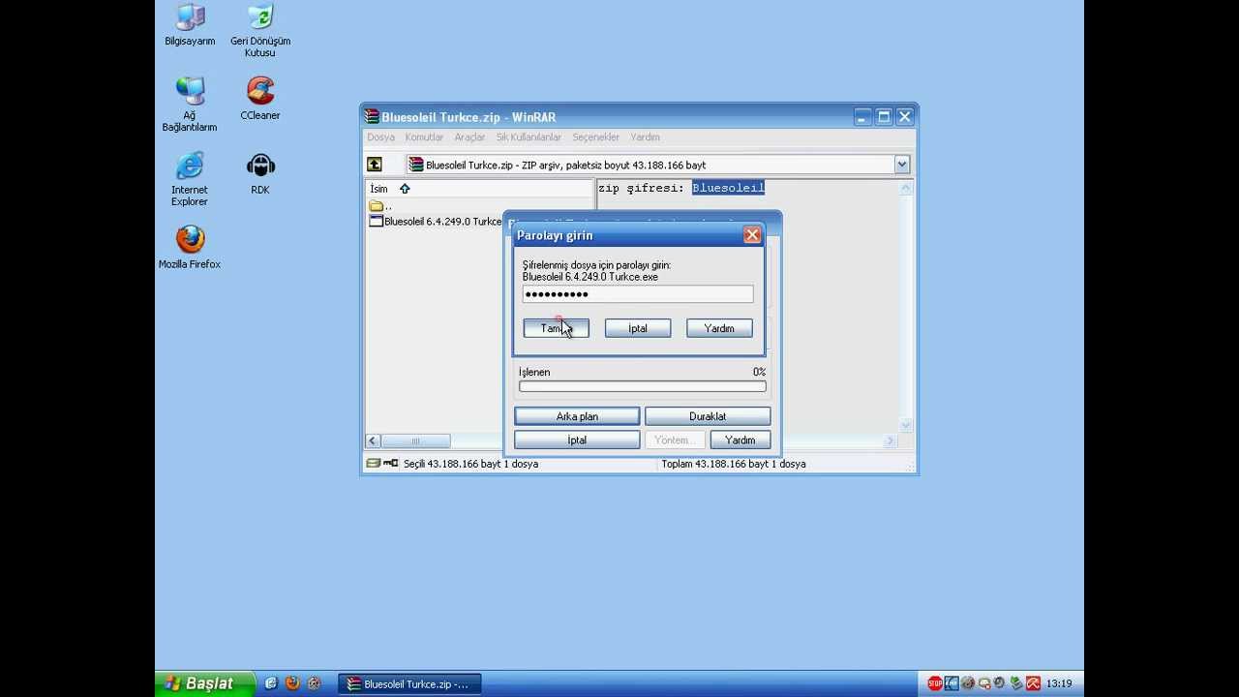Open the Dosya menu
Image resolution: width=1239 pixels, height=697 pixels.
point(380,137)
